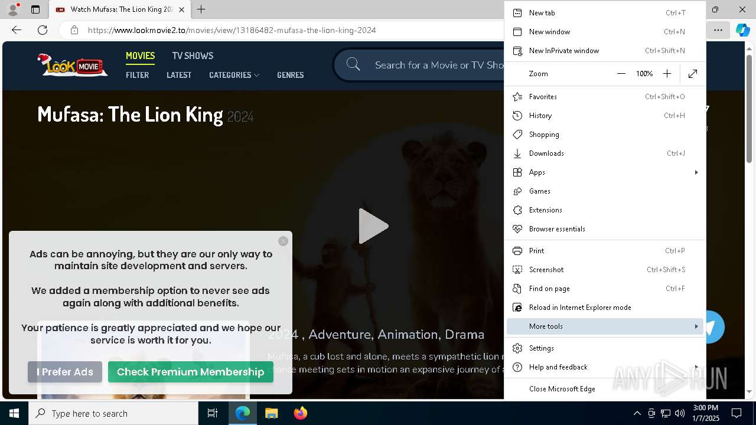Open Favorites from menu

[605, 97]
